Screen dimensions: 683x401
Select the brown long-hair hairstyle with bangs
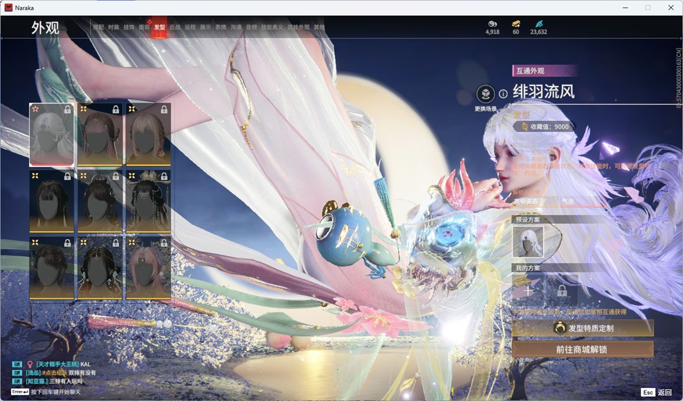tap(100, 134)
